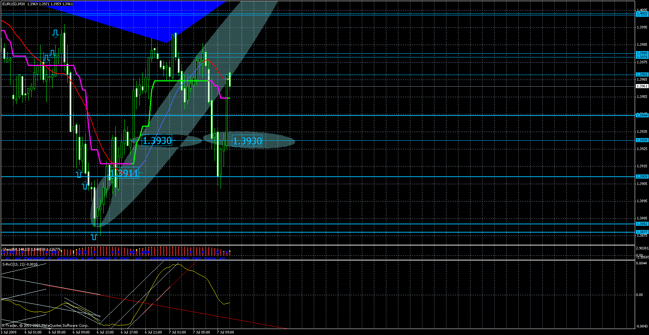
Task: Select the lowest blue up-arrow below the 1.3877 line
Action: pyautogui.click(x=94, y=236)
